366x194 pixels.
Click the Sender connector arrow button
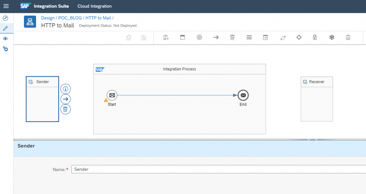[66, 99]
